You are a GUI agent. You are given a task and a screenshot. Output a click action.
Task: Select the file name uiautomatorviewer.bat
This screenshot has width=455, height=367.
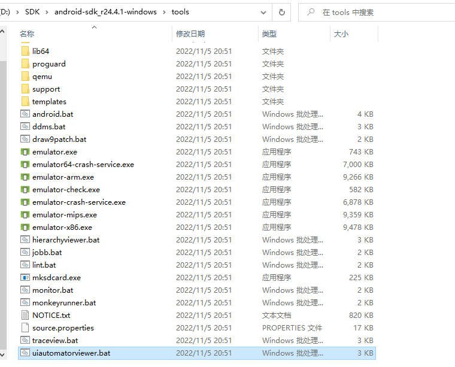click(71, 353)
